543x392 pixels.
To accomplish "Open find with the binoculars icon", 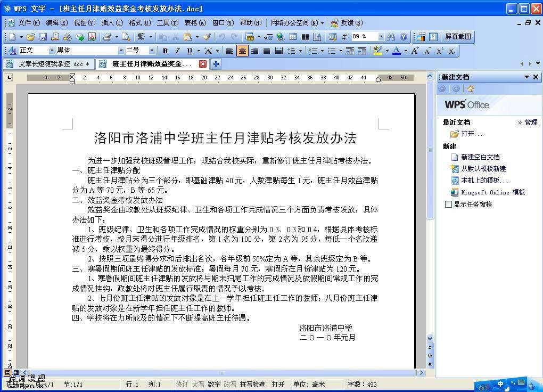I will 391,37.
